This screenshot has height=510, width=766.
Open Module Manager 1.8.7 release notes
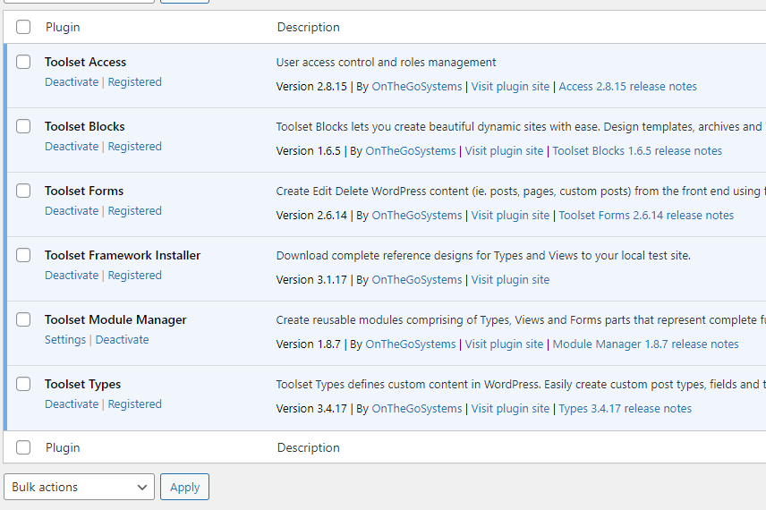[646, 344]
